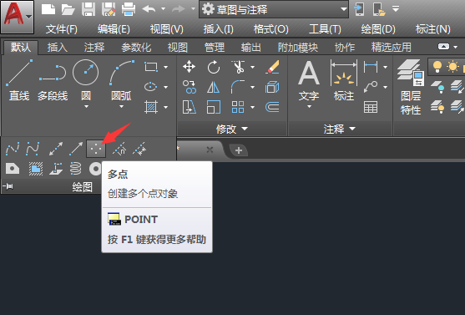Open the 草图与注释 workspace dropdown

[274, 9]
